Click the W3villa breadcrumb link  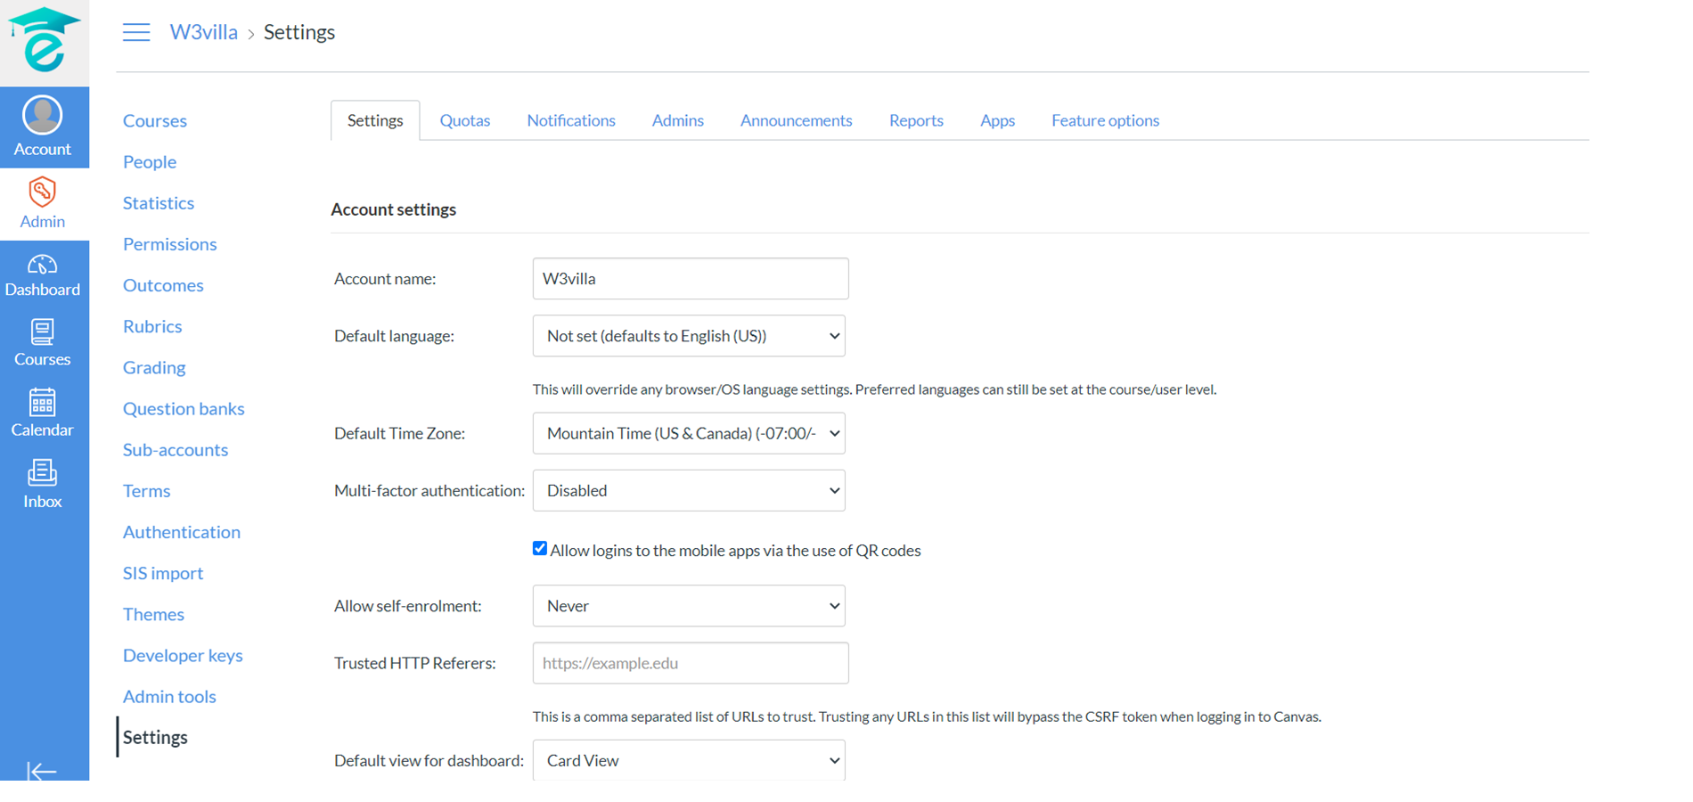[x=203, y=32]
